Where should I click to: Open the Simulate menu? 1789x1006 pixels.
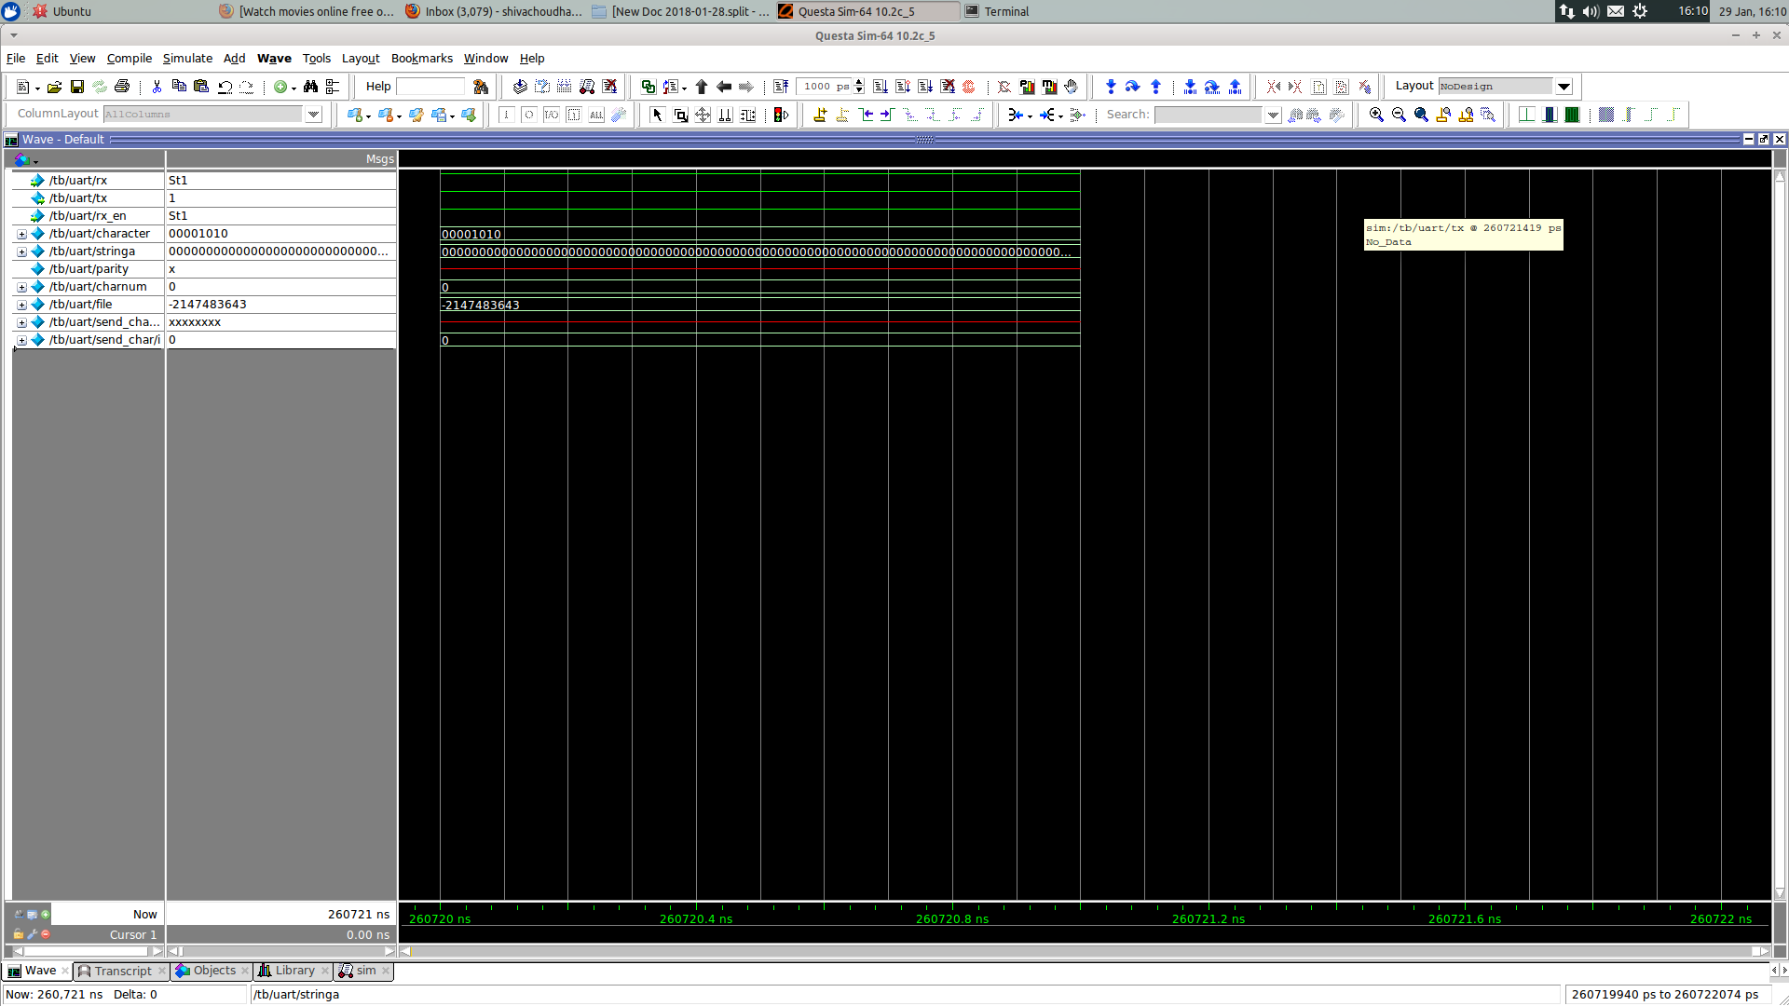tap(187, 58)
